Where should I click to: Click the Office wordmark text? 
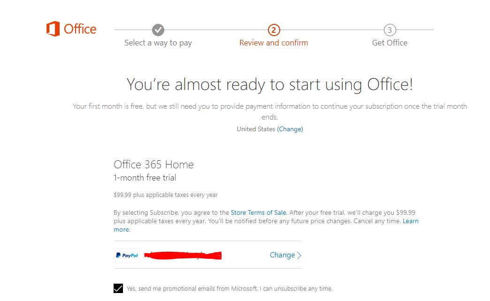(80, 29)
